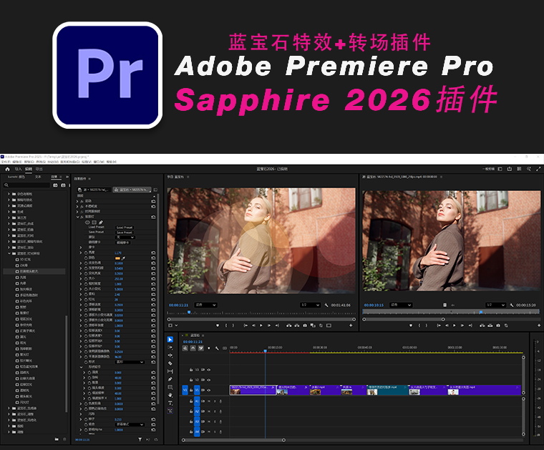The width and height of the screenshot is (544, 450).
Task: Show hidden panel tabs via » overflow
Action: click(x=66, y=177)
